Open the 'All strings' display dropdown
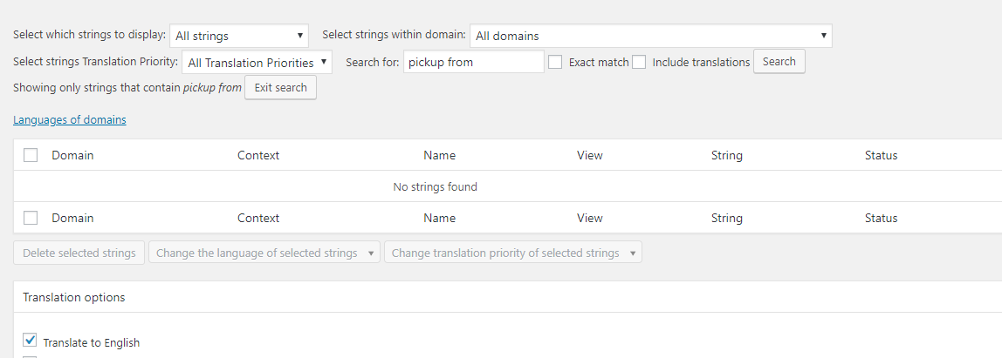 (238, 36)
